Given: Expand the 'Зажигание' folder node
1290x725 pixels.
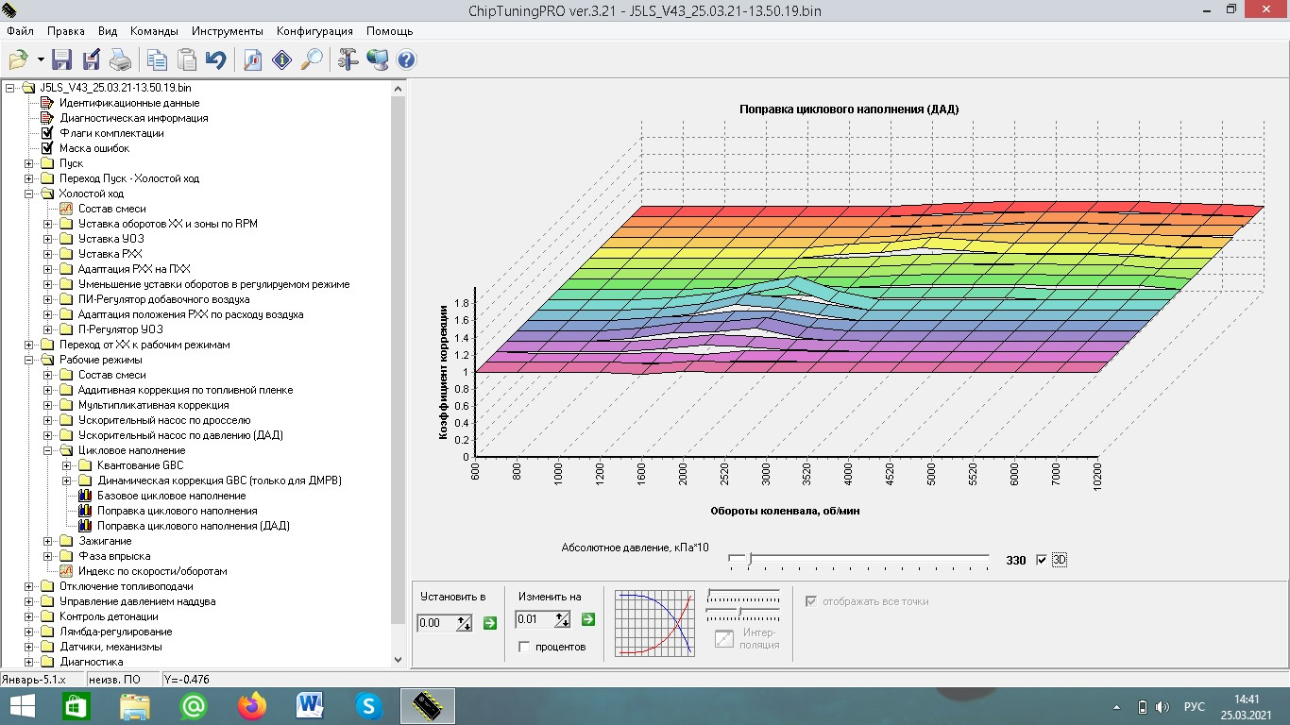Looking at the screenshot, I should tap(48, 541).
